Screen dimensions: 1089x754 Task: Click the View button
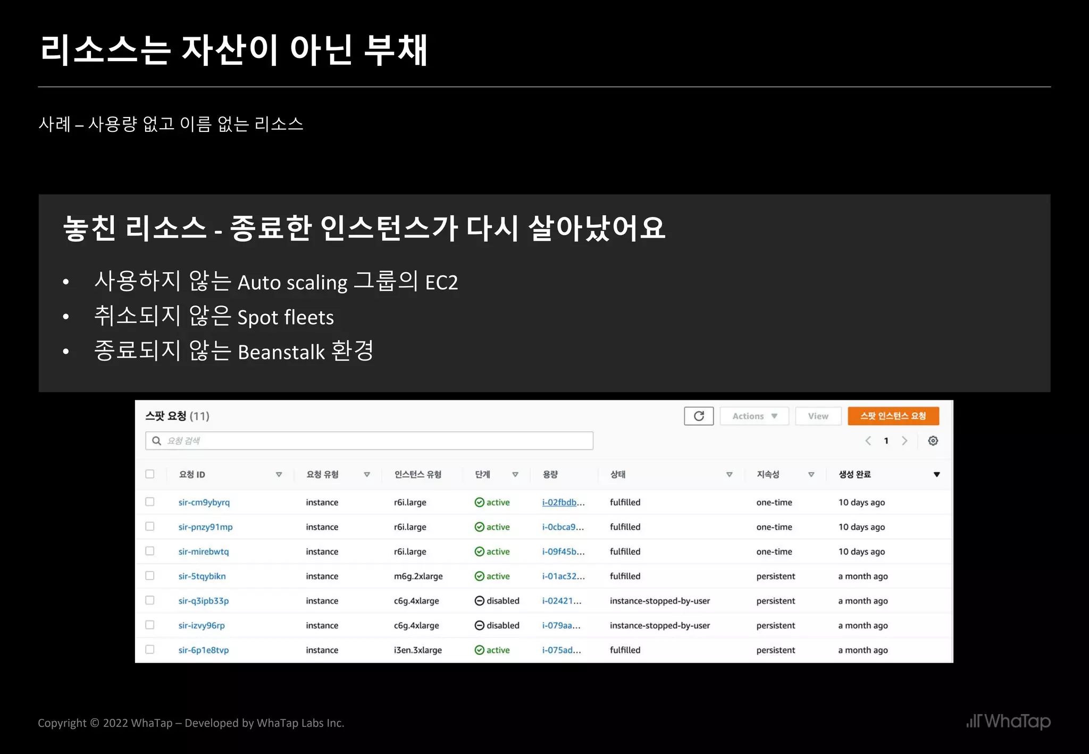tap(818, 416)
